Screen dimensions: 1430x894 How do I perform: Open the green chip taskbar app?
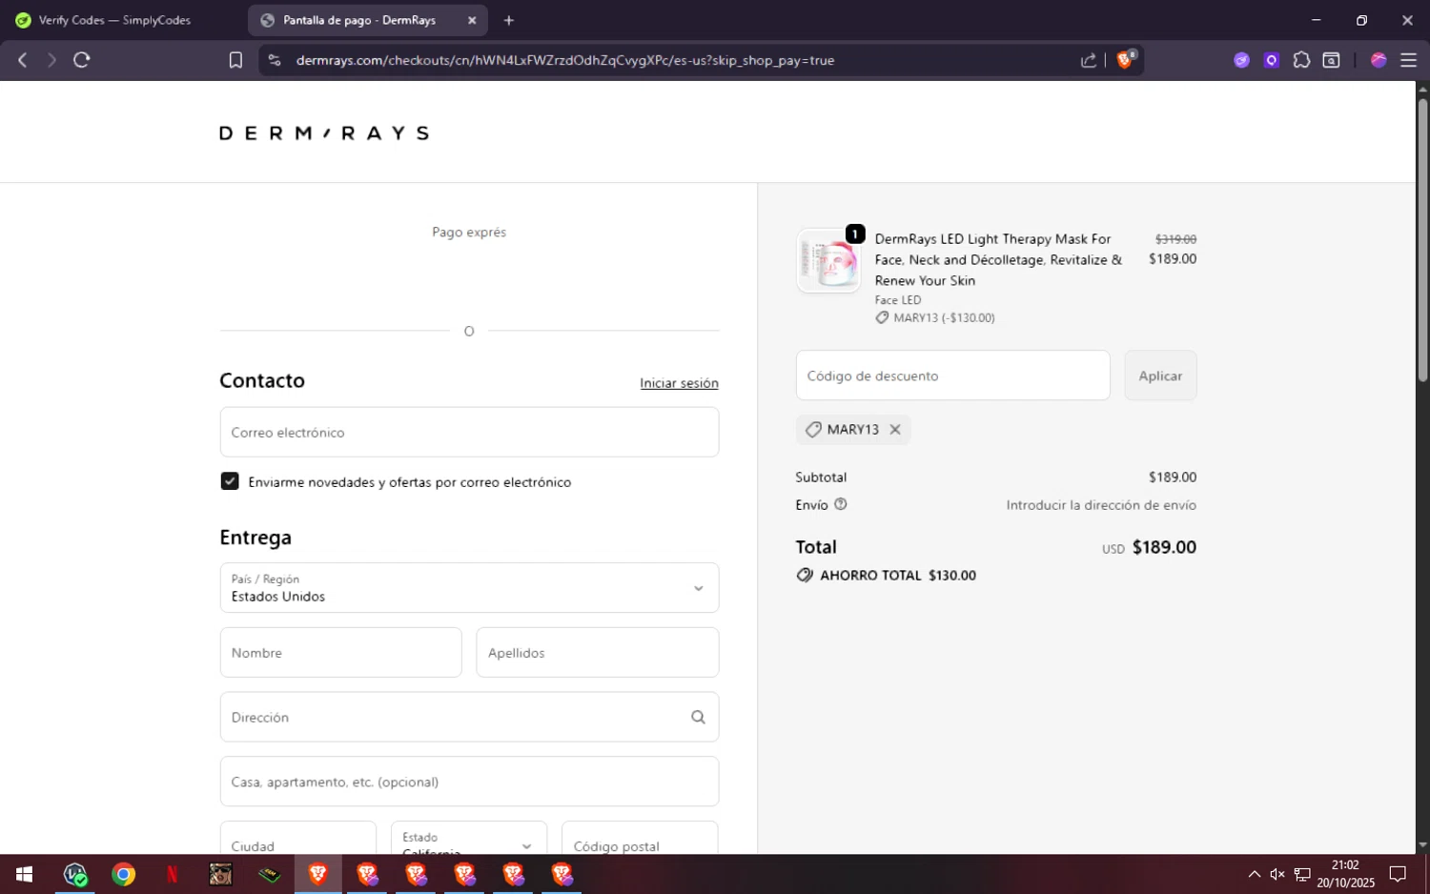pyautogui.click(x=269, y=874)
